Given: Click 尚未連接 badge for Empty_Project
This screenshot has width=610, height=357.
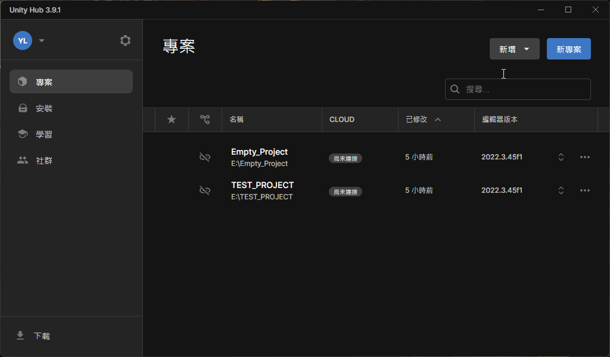Looking at the screenshot, I should pos(346,158).
